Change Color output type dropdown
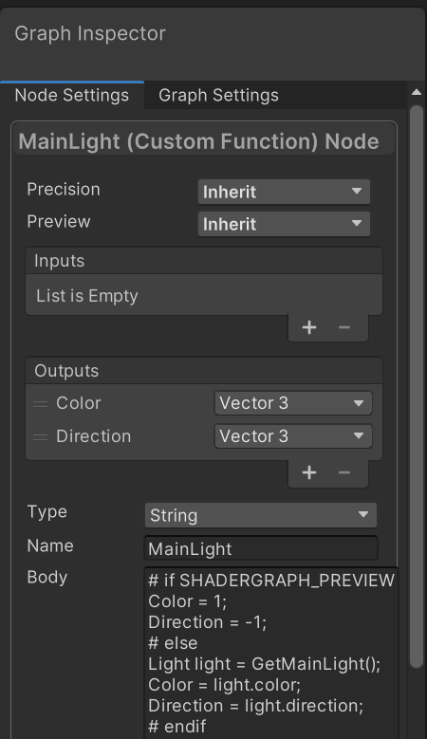Screen dimensions: 427x739 click(x=293, y=403)
